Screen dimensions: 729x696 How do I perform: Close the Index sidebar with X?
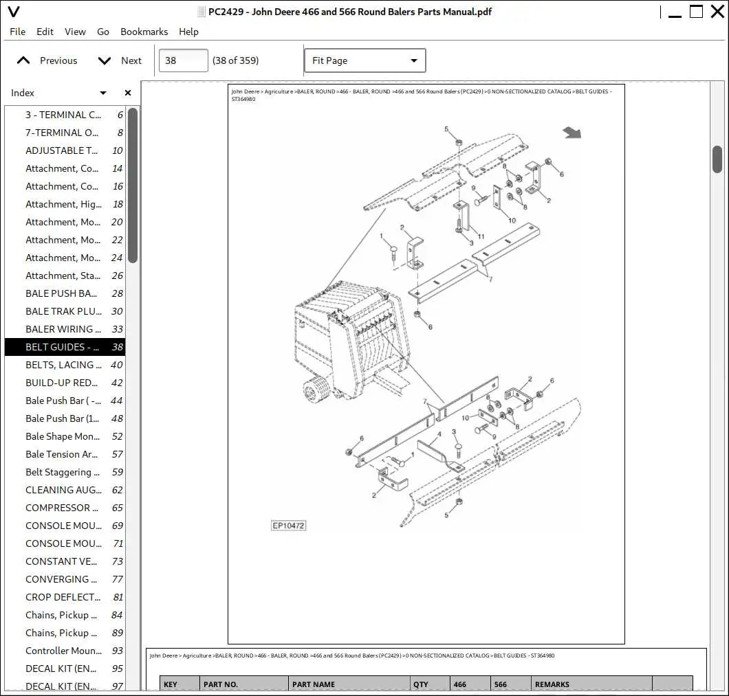128,93
